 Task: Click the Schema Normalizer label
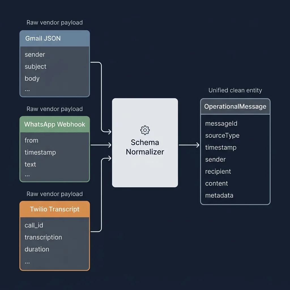pyautogui.click(x=145, y=147)
